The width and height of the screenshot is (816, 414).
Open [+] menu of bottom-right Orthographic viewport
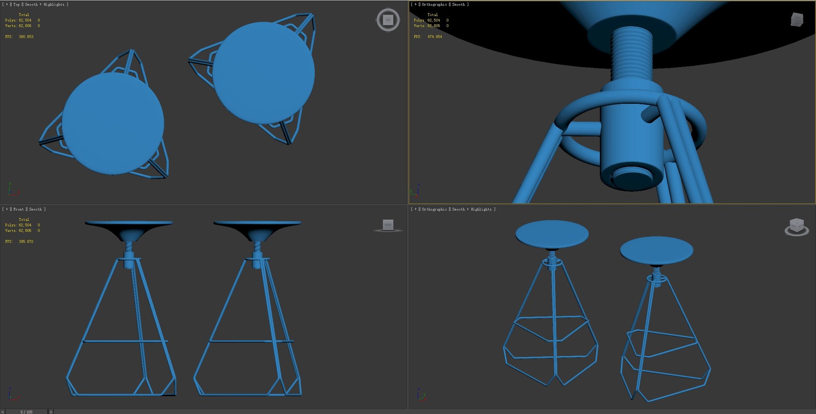pyautogui.click(x=415, y=209)
